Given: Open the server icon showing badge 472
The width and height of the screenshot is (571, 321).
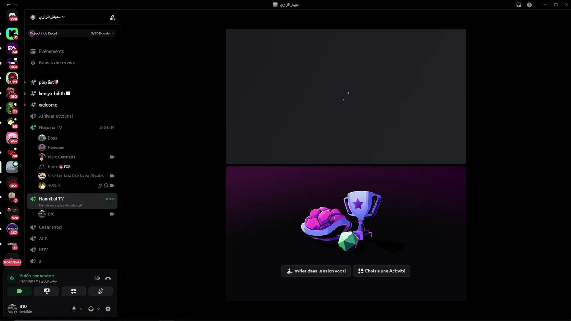Looking at the screenshot, I should point(12,212).
